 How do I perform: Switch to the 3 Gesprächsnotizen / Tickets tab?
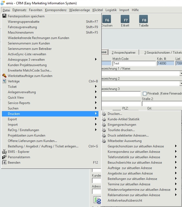coord(161,52)
